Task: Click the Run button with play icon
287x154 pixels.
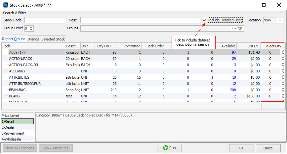Action: coord(169,148)
